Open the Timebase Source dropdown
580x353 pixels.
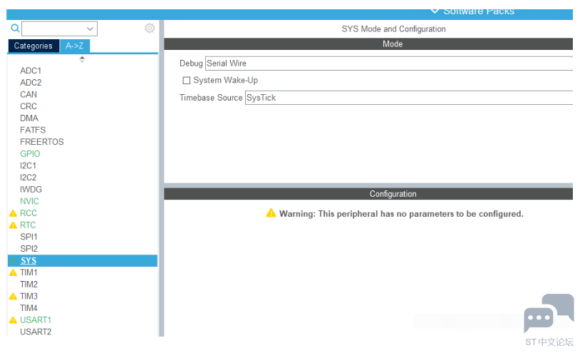click(408, 98)
